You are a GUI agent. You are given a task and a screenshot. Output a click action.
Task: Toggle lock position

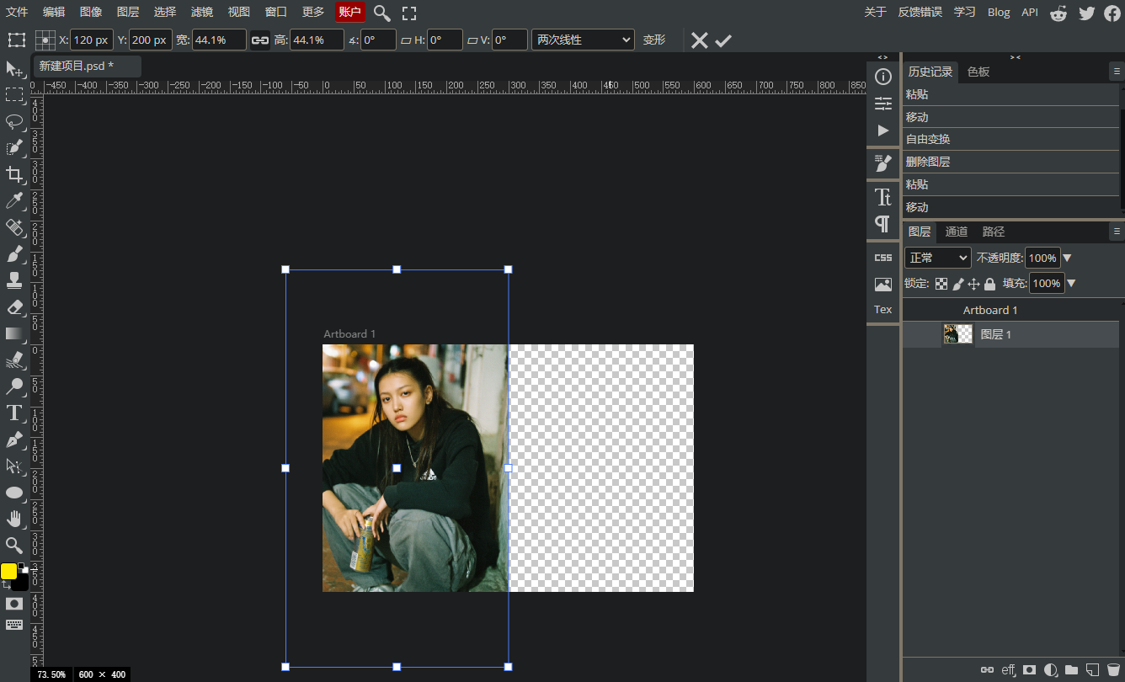point(974,284)
